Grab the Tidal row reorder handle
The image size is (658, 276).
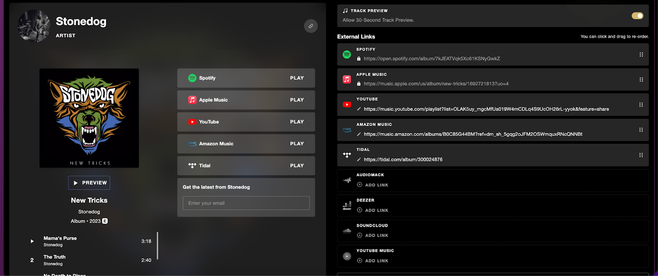pos(641,155)
